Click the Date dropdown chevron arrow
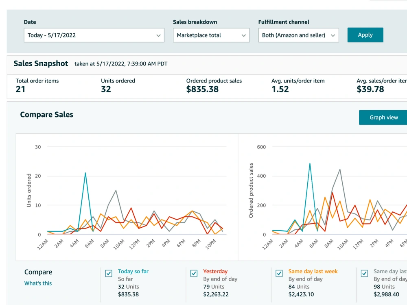Screen dimensions: 407x305 click(x=158, y=35)
